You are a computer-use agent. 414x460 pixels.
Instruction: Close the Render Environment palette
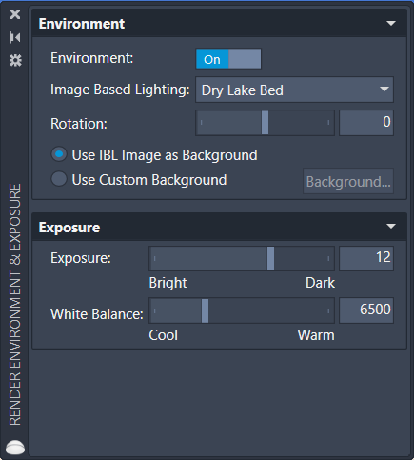15,14
